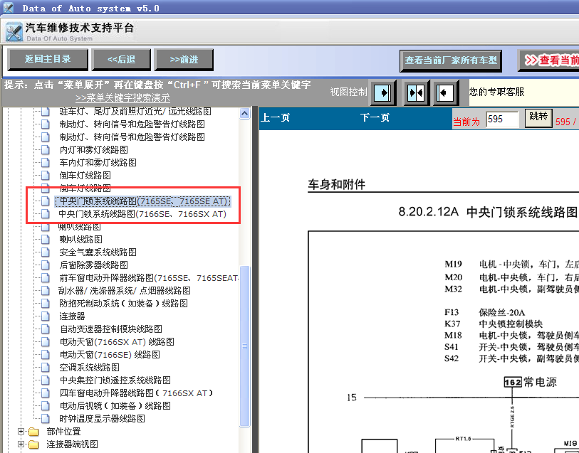Expand the 连接器端视图 folder

(21, 444)
